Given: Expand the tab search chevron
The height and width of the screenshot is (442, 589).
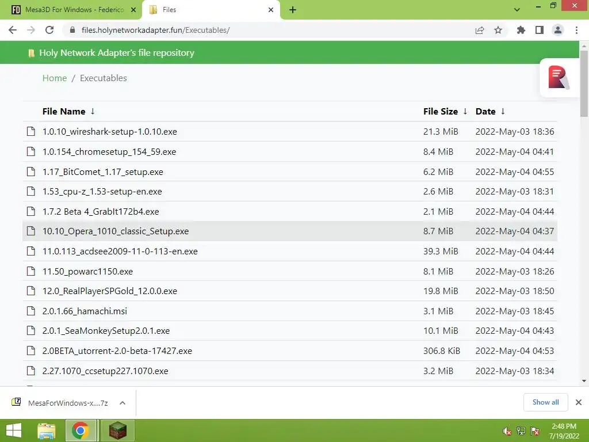Looking at the screenshot, I should (517, 10).
